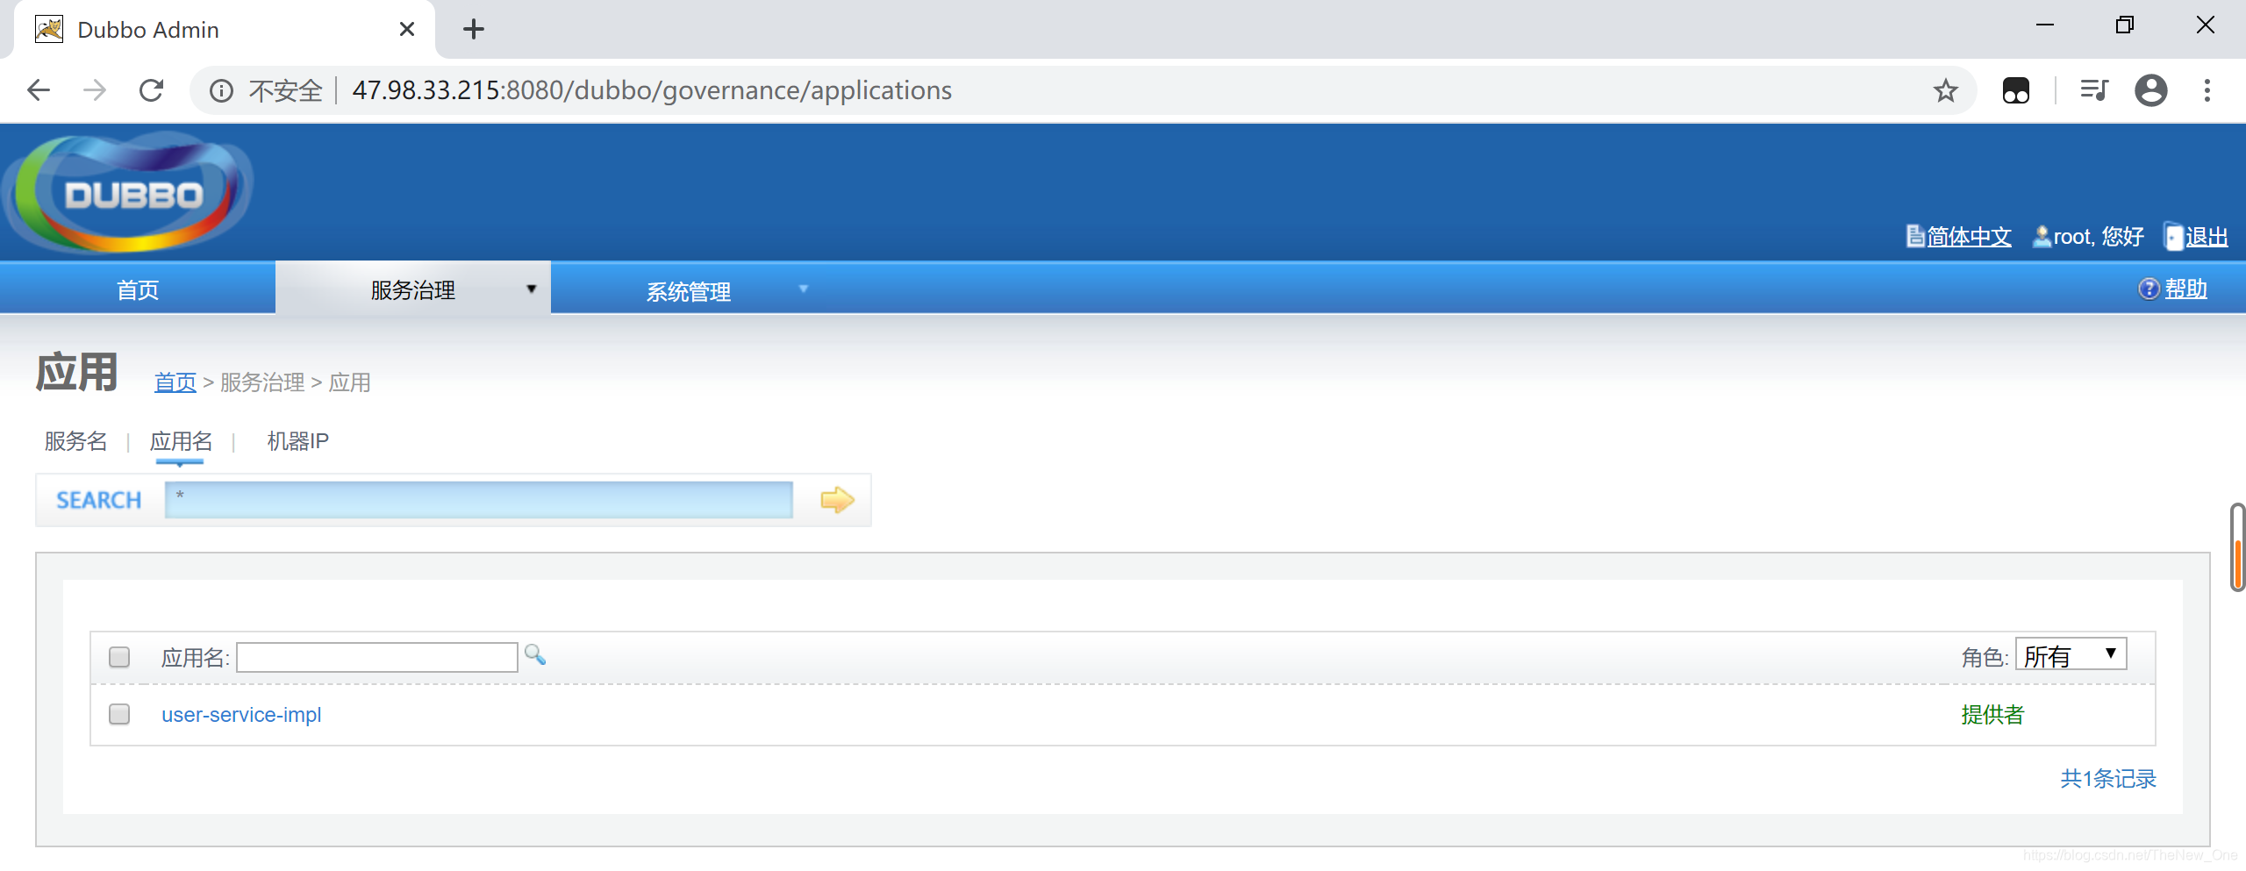The height and width of the screenshot is (871, 2246).
Task: Toggle the select-all checkbox in header
Action: pos(119,657)
